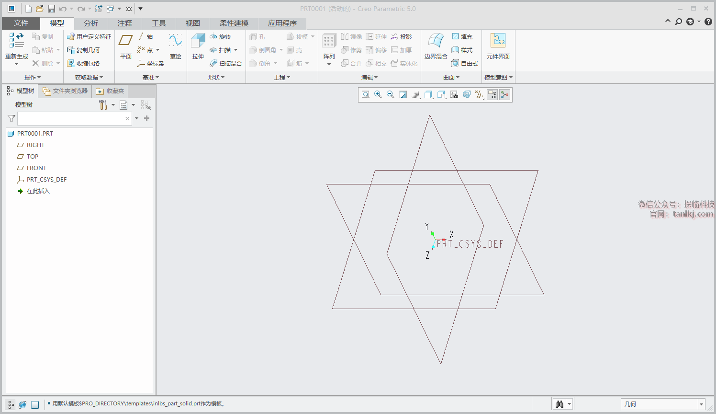Image resolution: width=716 pixels, height=414 pixels.
Task: Click the Revolve (旋转) tool
Action: (221, 37)
